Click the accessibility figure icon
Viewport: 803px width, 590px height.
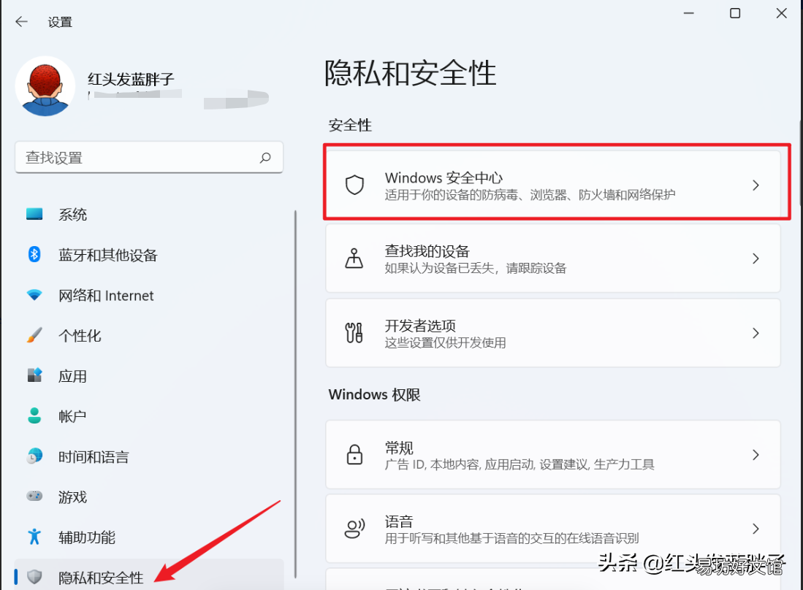tap(34, 536)
